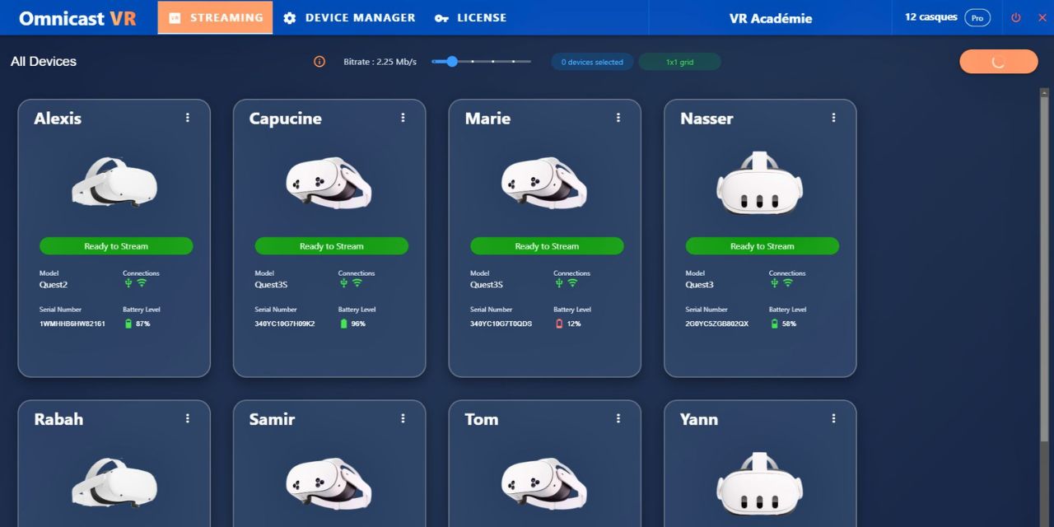The width and height of the screenshot is (1054, 527).
Task: Click the settings gear on Device Manager tab
Action: [x=289, y=17]
